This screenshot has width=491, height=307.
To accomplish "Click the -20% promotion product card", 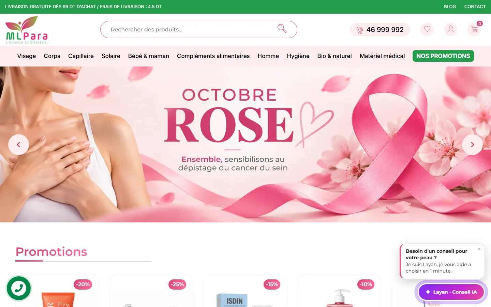I will tap(57, 291).
